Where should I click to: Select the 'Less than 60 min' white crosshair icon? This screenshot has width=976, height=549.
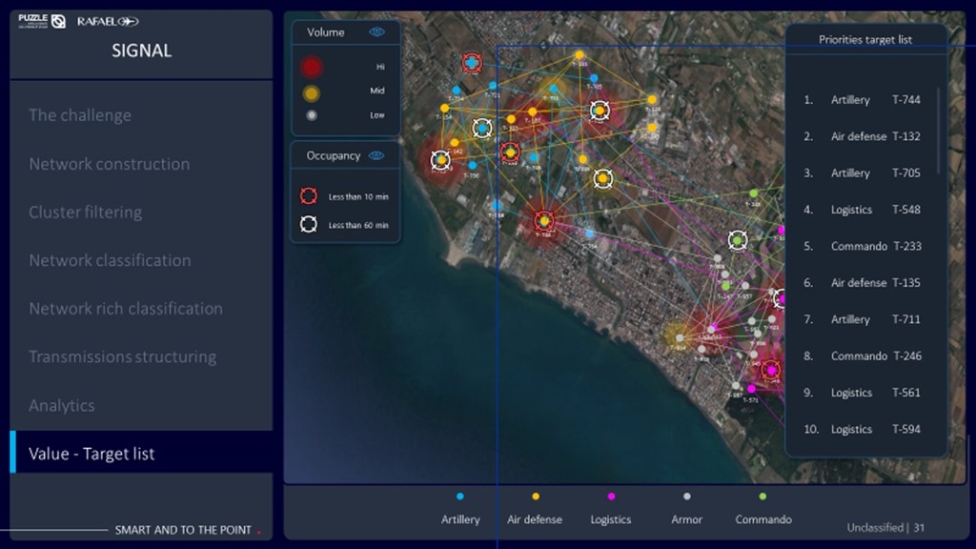309,225
